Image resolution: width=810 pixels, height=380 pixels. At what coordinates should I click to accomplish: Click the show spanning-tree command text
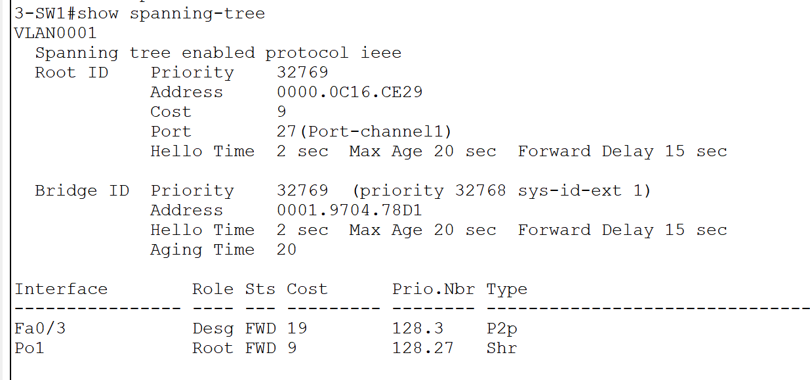(x=171, y=14)
